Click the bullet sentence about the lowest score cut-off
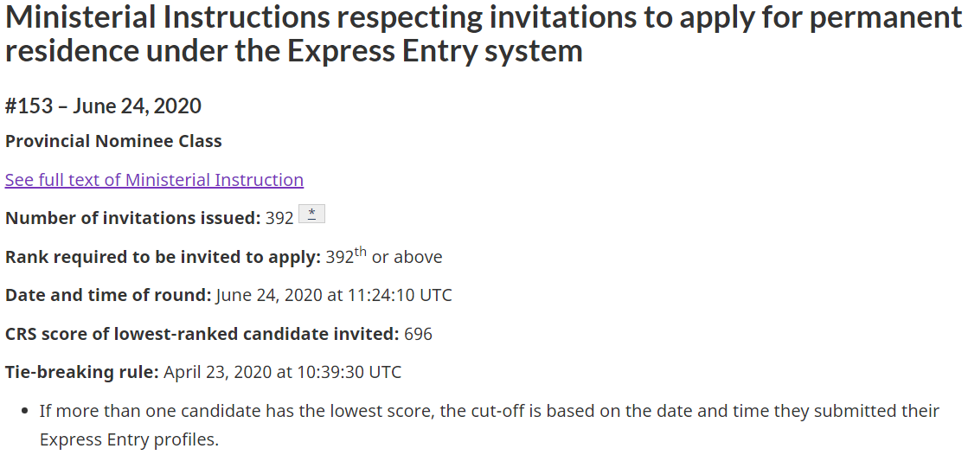The width and height of the screenshot is (968, 455). coord(489,411)
